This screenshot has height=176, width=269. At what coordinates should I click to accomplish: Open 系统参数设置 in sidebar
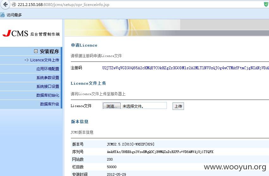48,78
